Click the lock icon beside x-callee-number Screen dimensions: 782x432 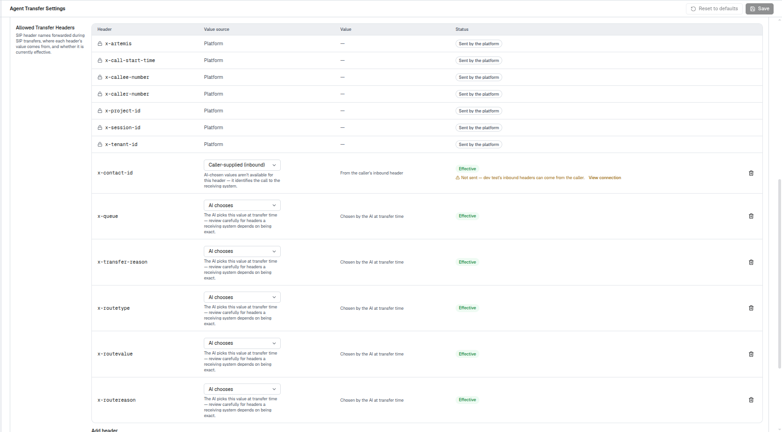click(100, 77)
